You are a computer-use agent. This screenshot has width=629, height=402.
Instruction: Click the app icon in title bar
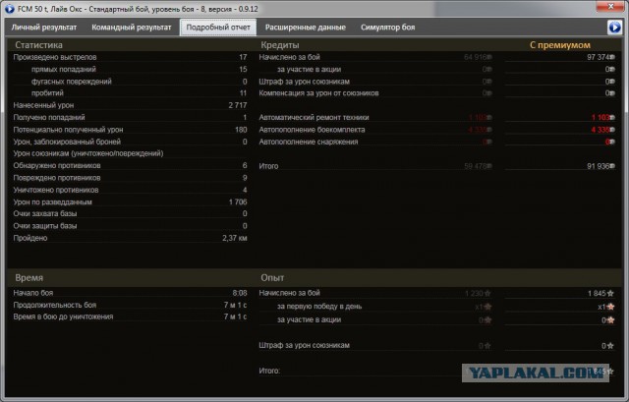(9, 9)
